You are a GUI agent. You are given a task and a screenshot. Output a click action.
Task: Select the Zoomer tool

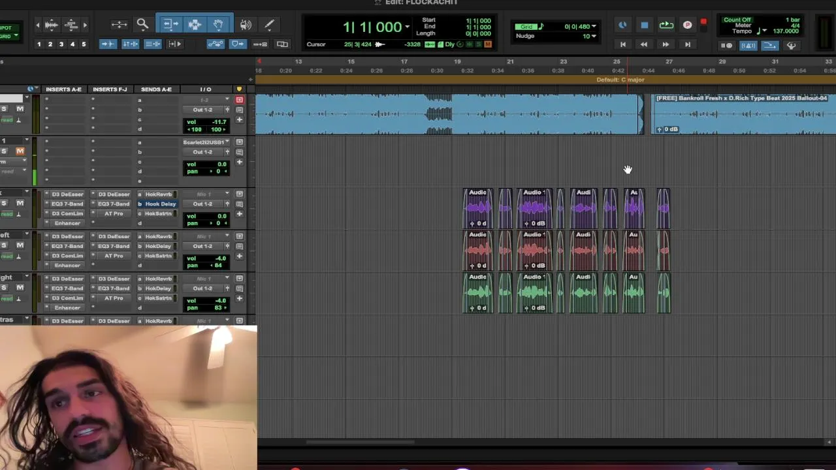[142, 25]
